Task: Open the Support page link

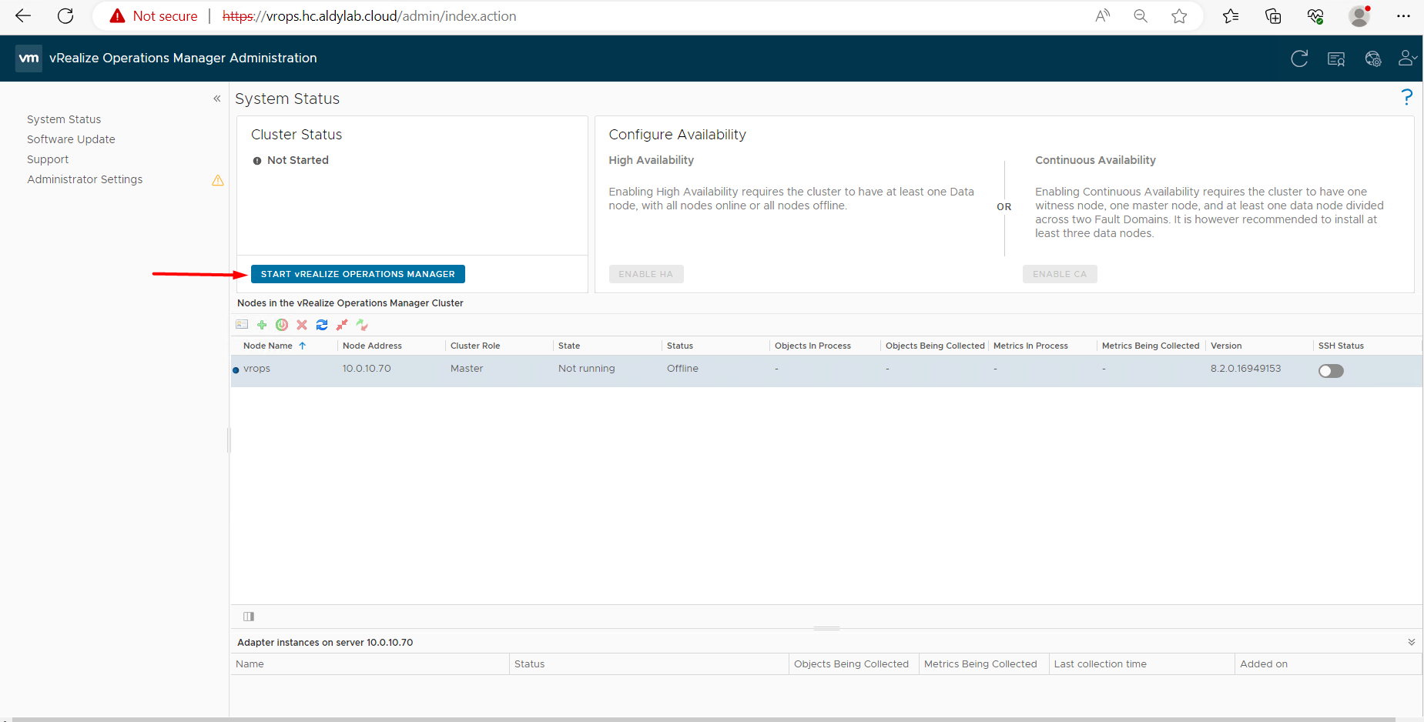Action: [x=48, y=159]
